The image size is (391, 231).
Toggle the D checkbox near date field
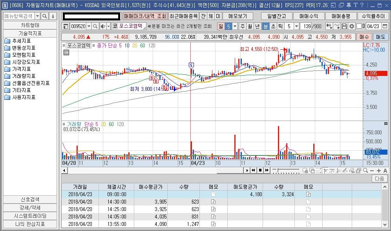(359, 26)
